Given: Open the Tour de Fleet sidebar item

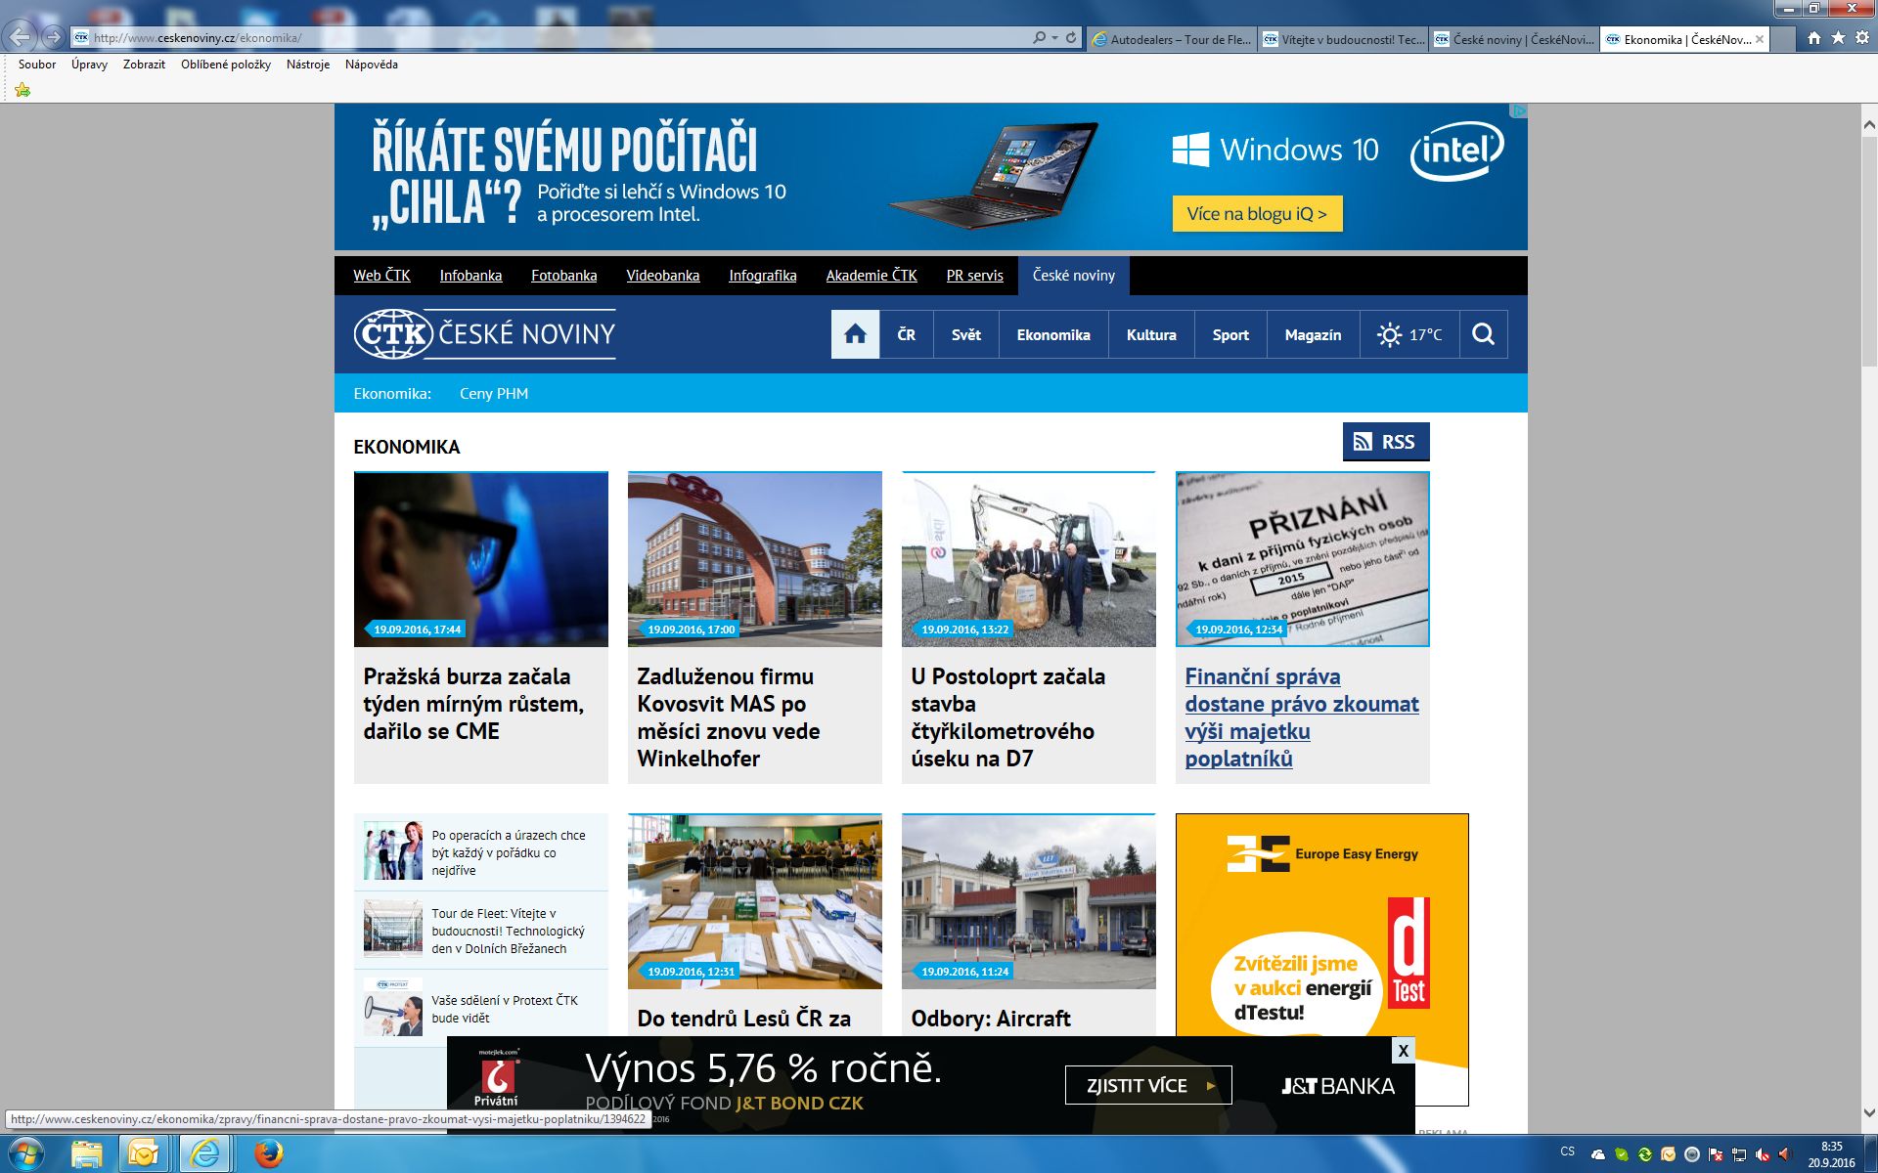Looking at the screenshot, I should coord(480,931).
